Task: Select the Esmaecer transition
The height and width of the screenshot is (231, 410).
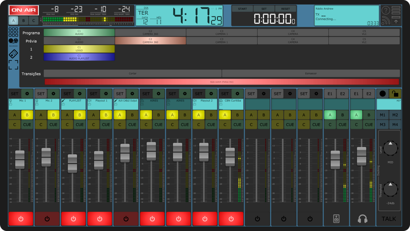Action: coord(310,73)
